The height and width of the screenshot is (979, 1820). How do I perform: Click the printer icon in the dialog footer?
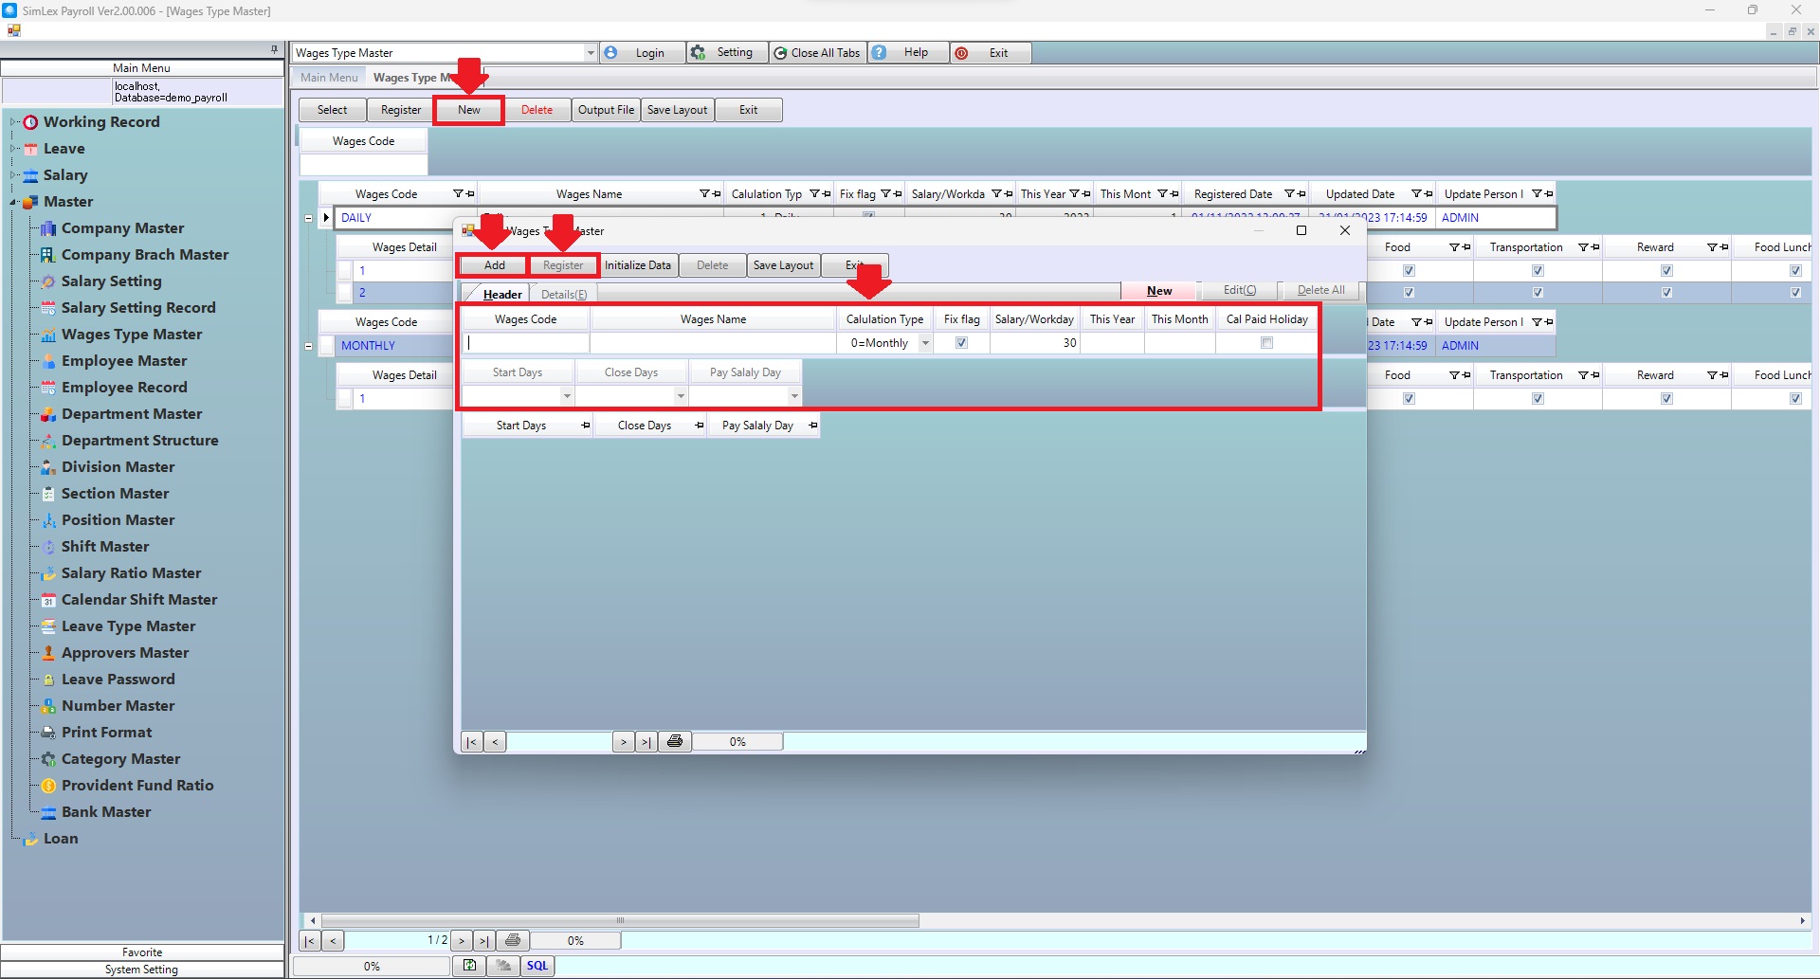click(675, 741)
